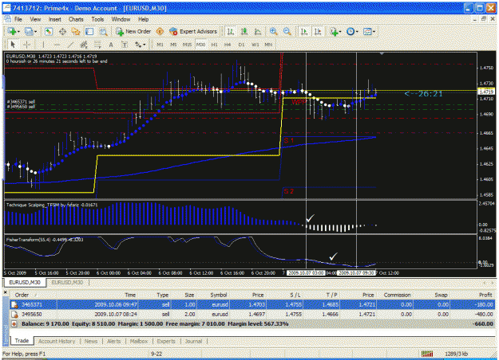Open the View menu
The width and height of the screenshot is (499, 360).
click(x=35, y=19)
